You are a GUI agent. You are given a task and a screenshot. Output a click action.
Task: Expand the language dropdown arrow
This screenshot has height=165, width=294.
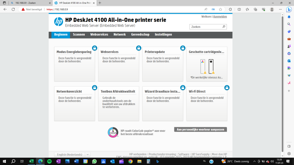88,154
